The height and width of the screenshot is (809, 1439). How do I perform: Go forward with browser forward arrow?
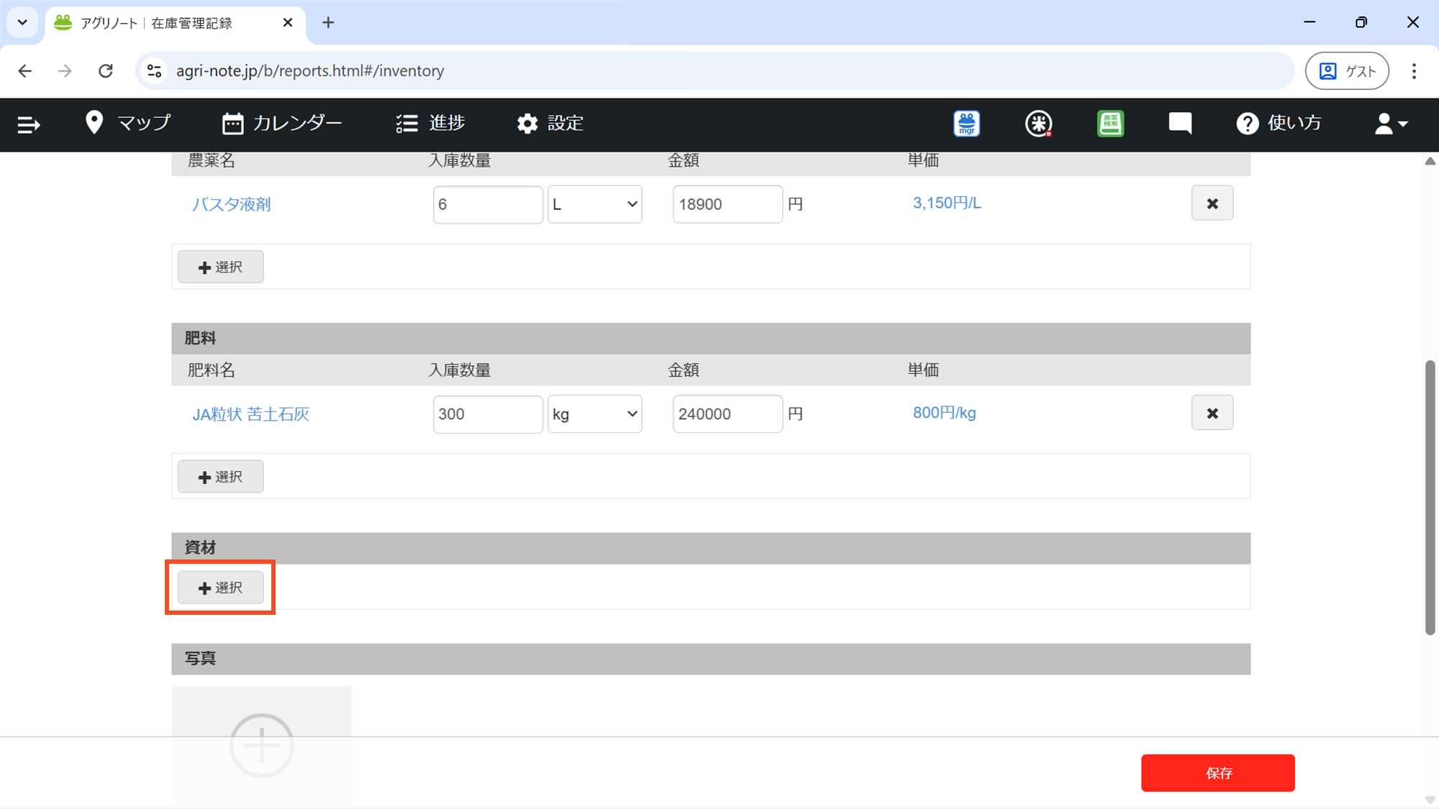65,70
